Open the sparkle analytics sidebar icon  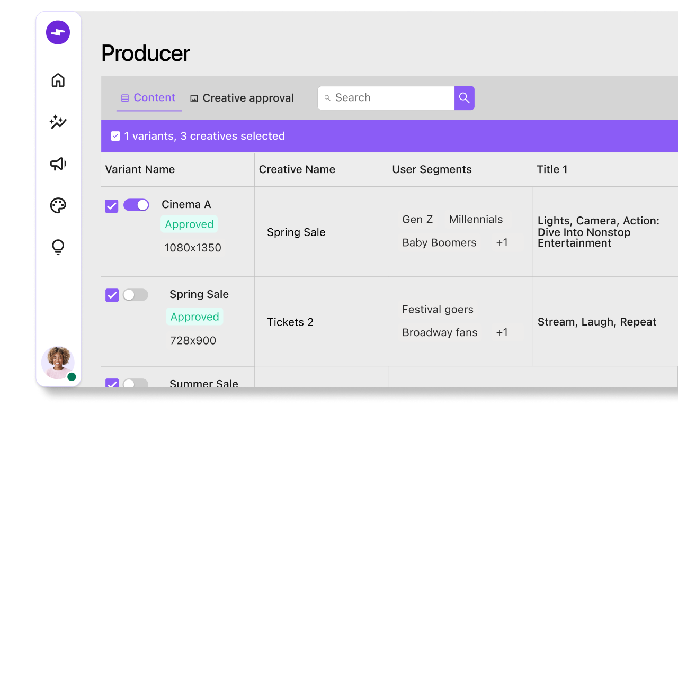(x=58, y=122)
